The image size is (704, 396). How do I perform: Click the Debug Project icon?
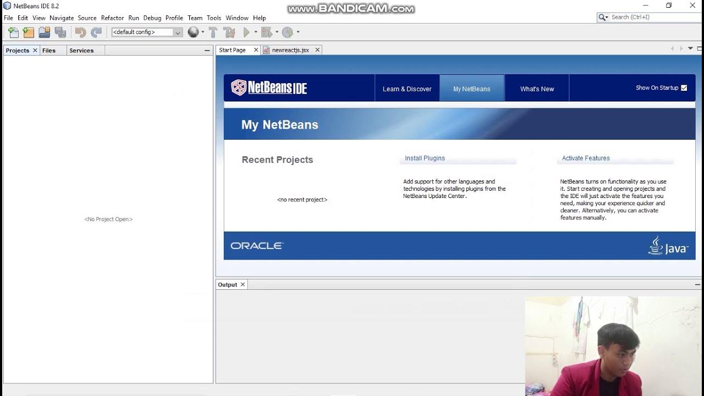pos(267,32)
